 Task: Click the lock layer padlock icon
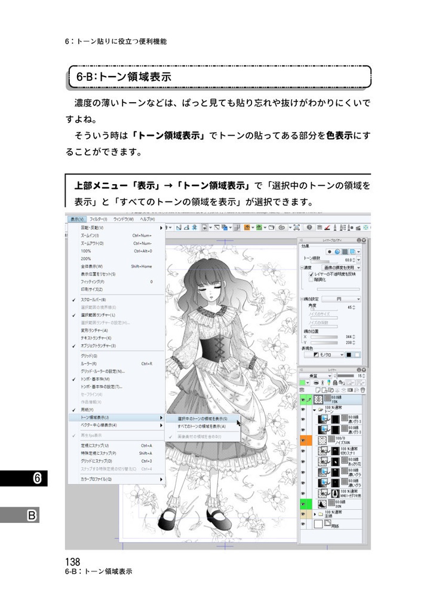pyautogui.click(x=335, y=383)
